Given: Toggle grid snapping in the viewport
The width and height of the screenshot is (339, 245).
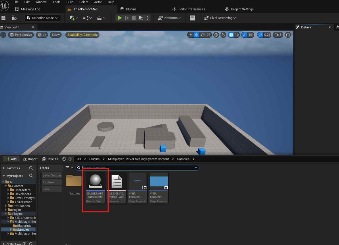Looking at the screenshot, I should click(231, 35).
